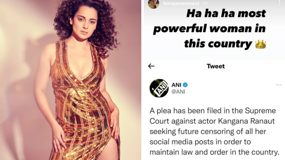Open the story's three-dot options menu
Screen dimensions: 285x160
[279, 2]
